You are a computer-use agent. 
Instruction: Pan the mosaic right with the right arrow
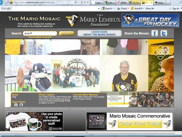166,53
